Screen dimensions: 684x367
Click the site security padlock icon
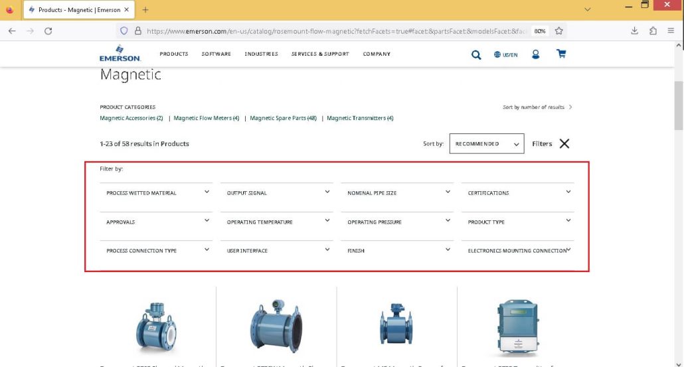(x=138, y=31)
